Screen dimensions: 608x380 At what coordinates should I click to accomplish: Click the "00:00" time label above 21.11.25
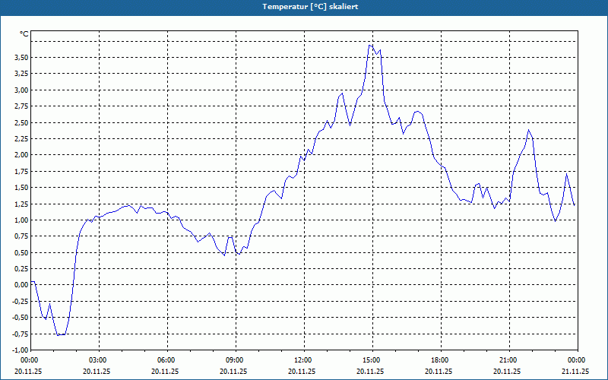tap(577, 360)
